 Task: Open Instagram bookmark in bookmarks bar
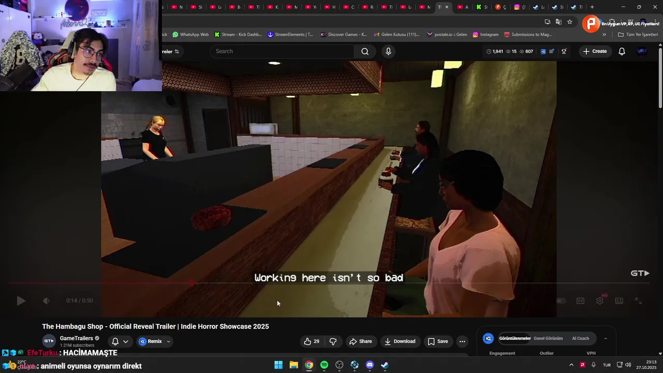click(485, 35)
